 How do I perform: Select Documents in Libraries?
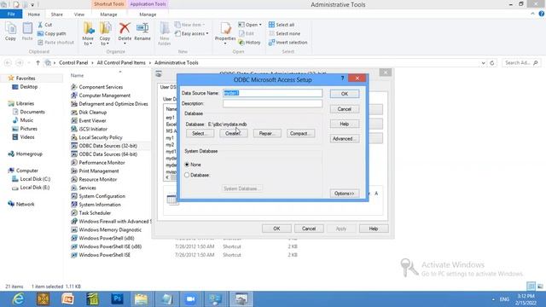pos(28,112)
